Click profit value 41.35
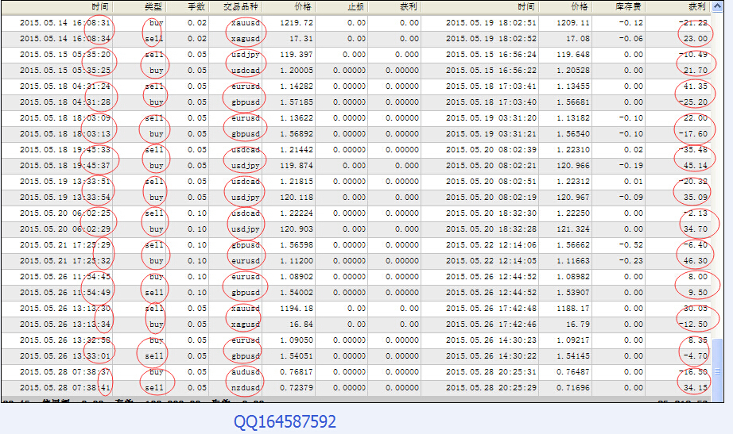The width and height of the screenshot is (733, 434). point(696,86)
